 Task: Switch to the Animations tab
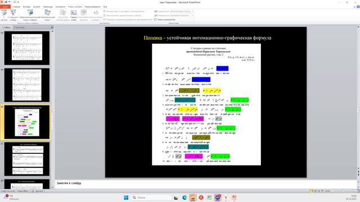pyautogui.click(x=60, y=7)
